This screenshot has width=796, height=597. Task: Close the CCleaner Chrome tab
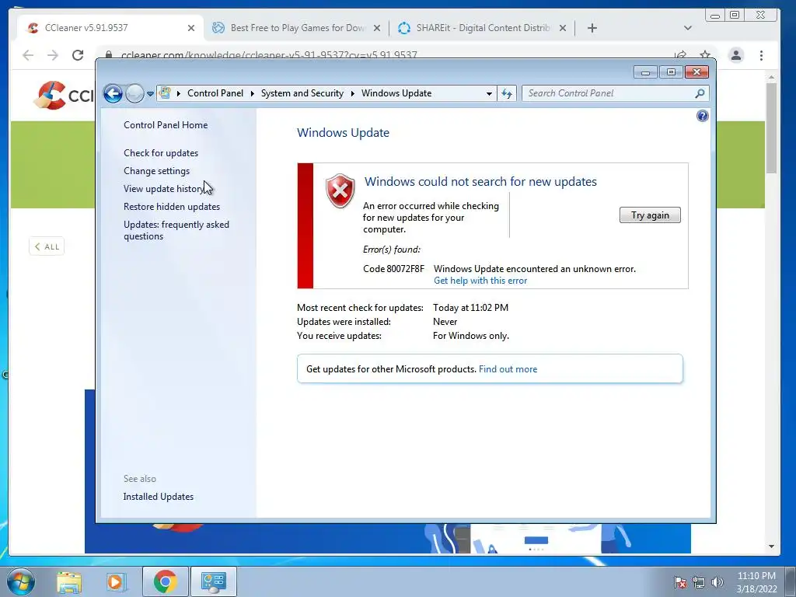pos(191,28)
